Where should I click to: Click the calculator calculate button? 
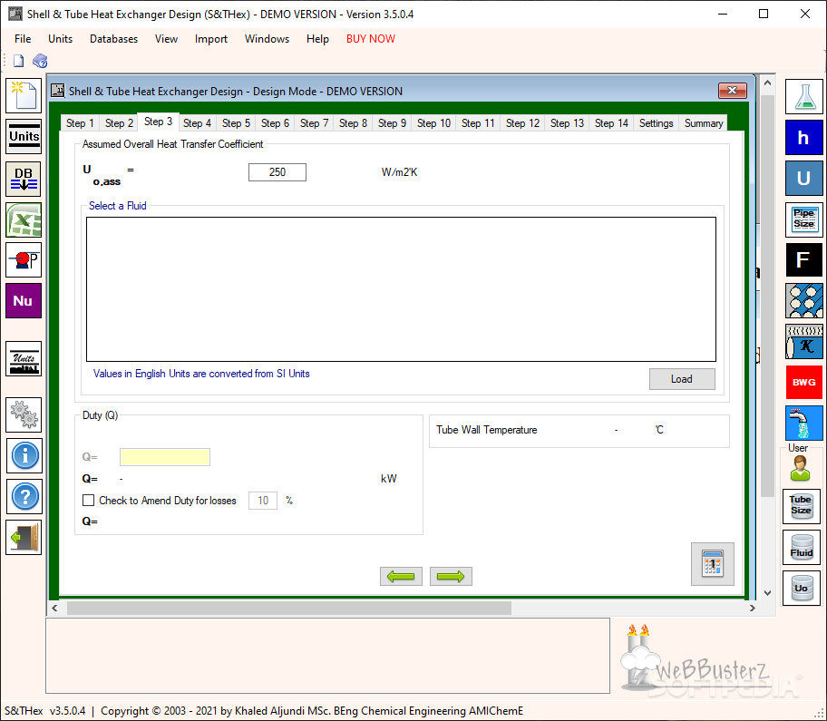(713, 564)
